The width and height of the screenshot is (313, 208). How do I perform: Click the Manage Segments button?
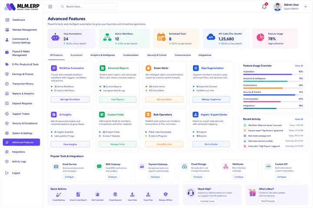coord(211,99)
